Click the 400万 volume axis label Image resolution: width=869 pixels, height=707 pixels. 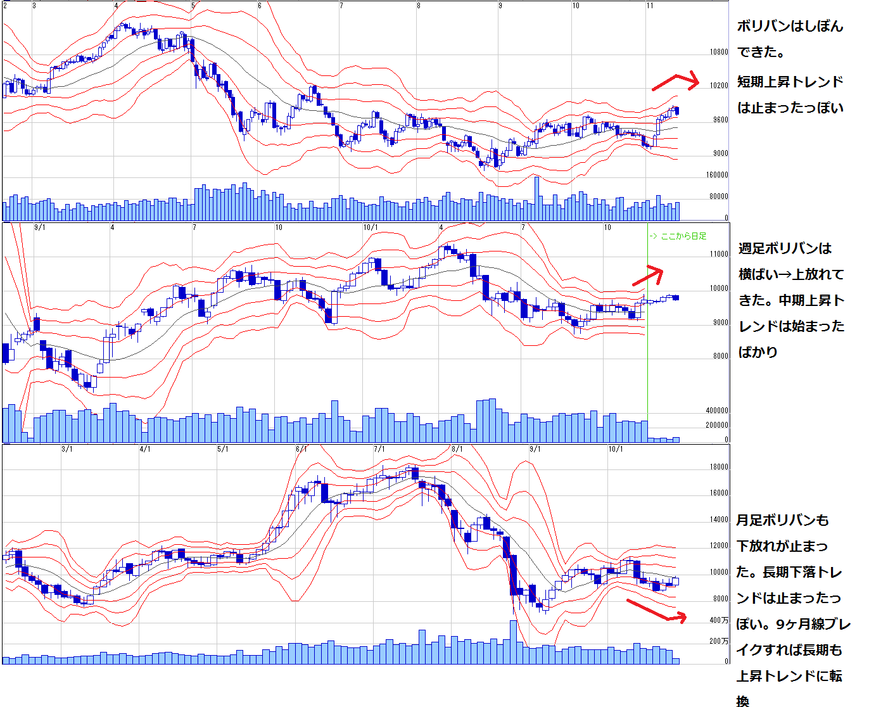tap(718, 620)
